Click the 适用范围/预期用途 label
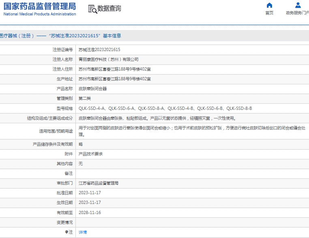The image size is (309, 238). 56,131
